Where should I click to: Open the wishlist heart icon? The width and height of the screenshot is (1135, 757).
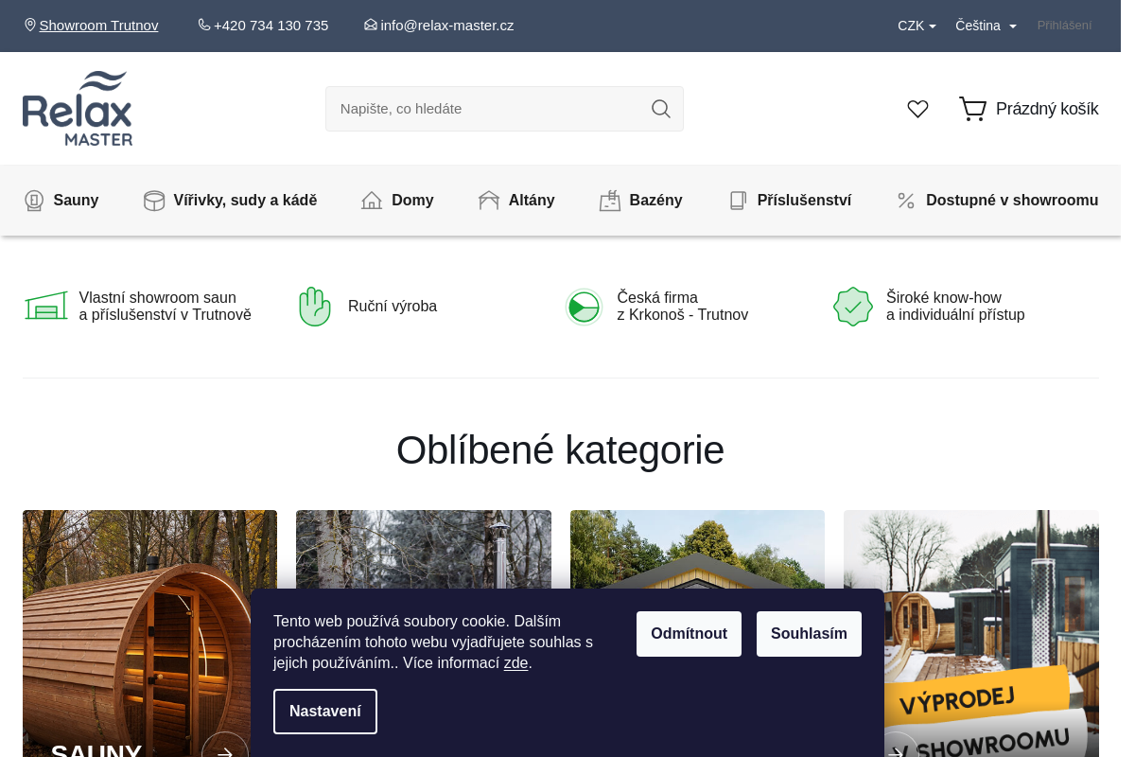917,109
